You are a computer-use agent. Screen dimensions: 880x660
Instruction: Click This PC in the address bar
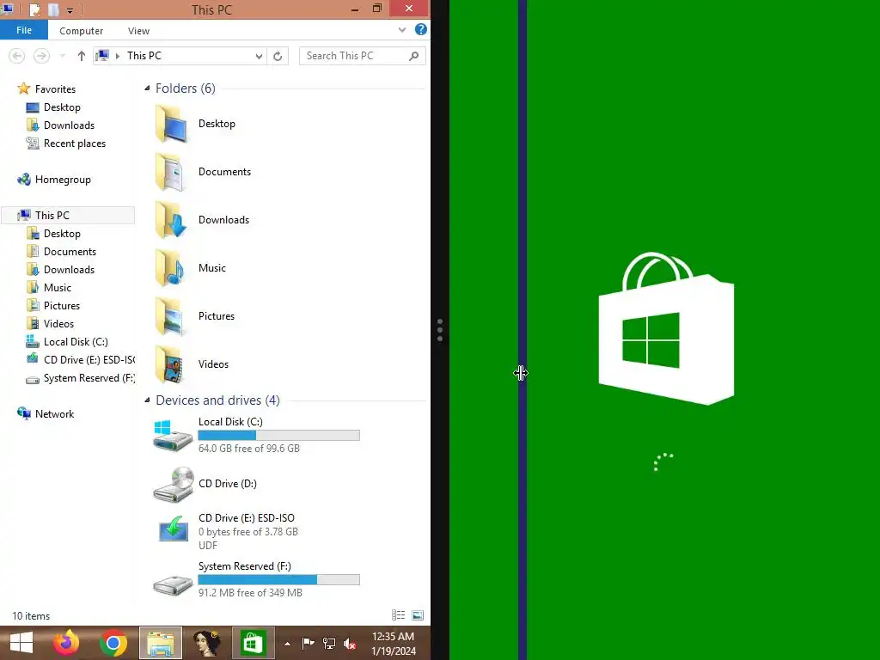[144, 56]
